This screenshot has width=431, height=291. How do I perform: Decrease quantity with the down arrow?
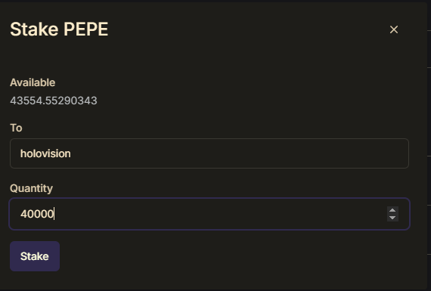click(x=392, y=218)
